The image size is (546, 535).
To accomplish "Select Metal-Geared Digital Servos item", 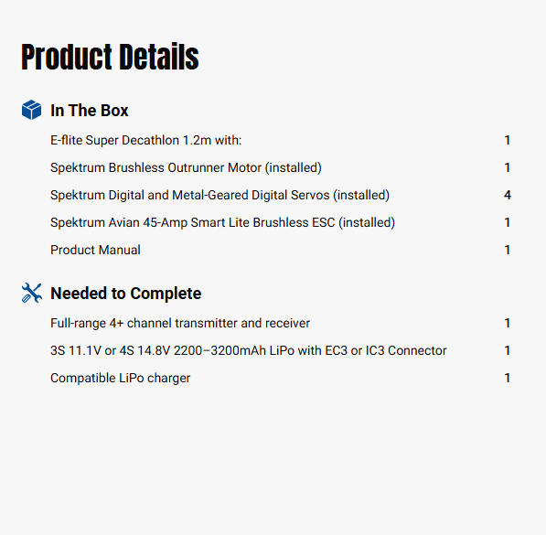I will pos(219,195).
